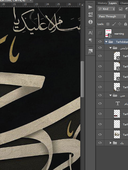
Task: Hide the Tarhdokan group
Action: (x=100, y=41)
